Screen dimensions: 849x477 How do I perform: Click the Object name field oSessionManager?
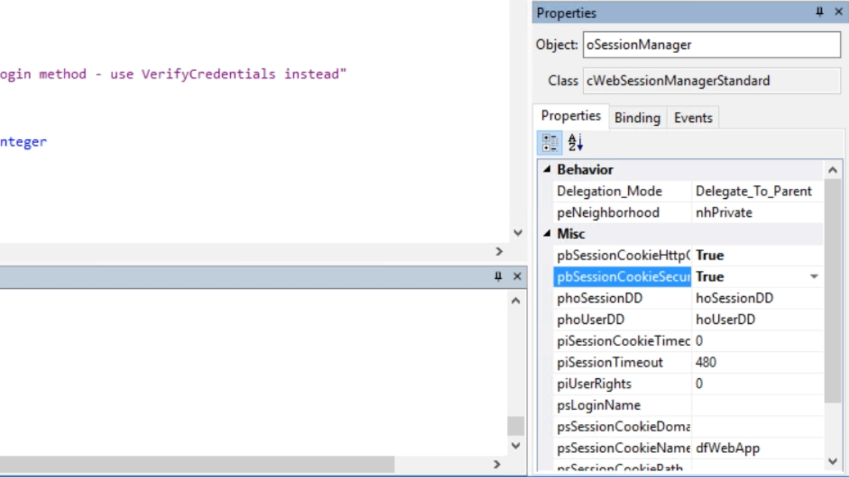(x=711, y=44)
